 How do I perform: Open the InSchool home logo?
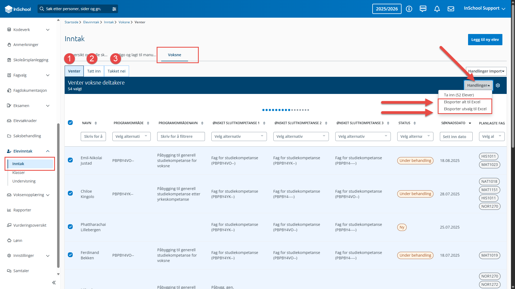tap(18, 9)
